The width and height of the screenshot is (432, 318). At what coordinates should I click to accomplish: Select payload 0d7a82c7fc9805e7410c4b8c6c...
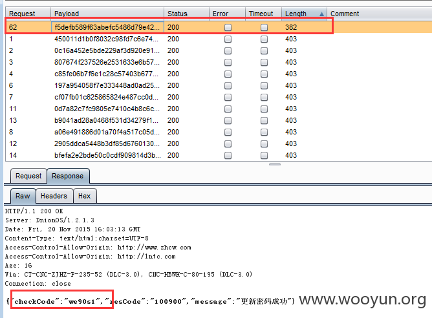[x=107, y=109]
